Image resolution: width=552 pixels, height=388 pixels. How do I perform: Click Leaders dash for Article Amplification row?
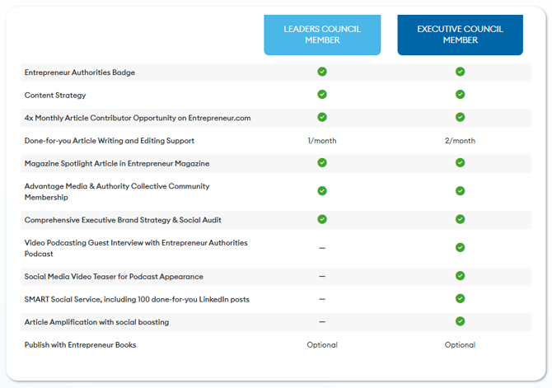322,322
